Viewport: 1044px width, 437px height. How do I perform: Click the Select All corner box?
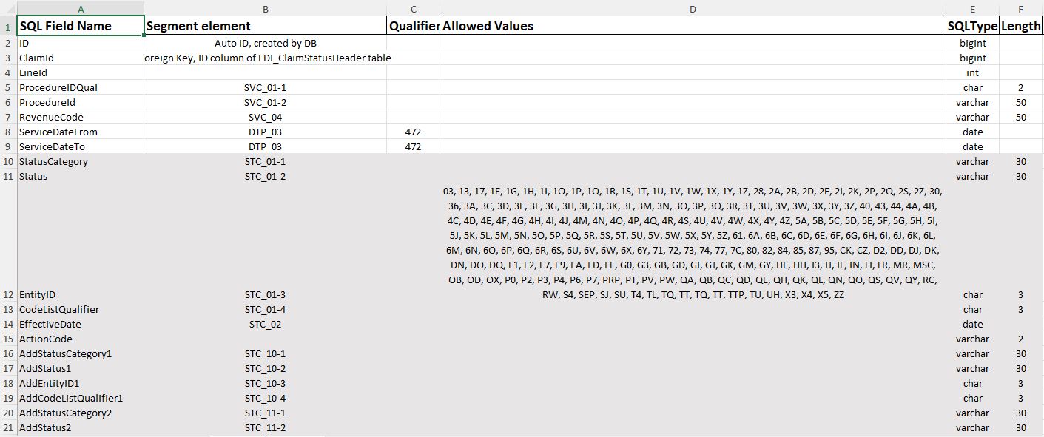tap(8, 8)
